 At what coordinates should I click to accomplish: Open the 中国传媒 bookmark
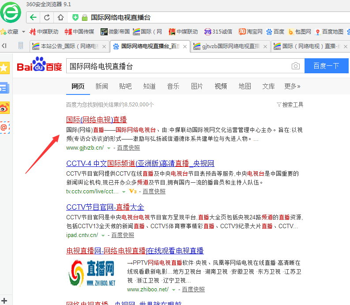click(79, 32)
